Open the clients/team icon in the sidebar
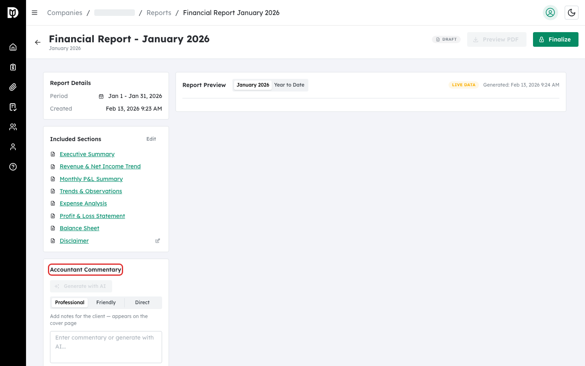The image size is (585, 366). pyautogui.click(x=13, y=126)
